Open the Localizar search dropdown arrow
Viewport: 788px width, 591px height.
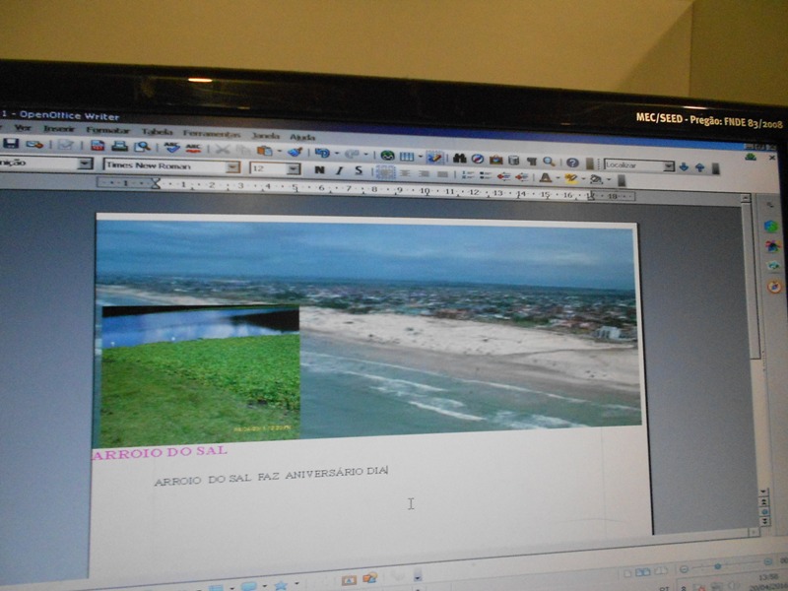click(x=668, y=166)
